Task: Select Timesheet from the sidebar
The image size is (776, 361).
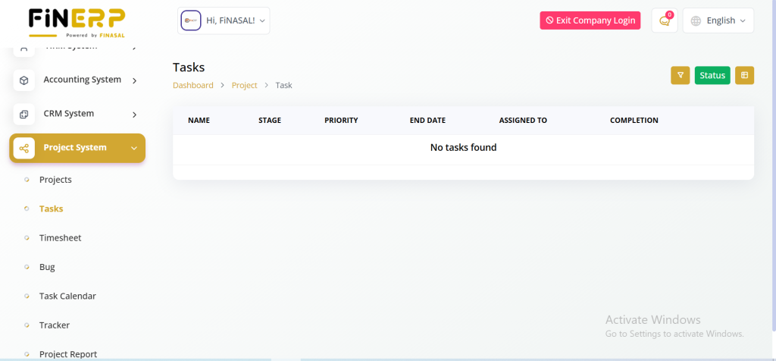Action: [60, 238]
